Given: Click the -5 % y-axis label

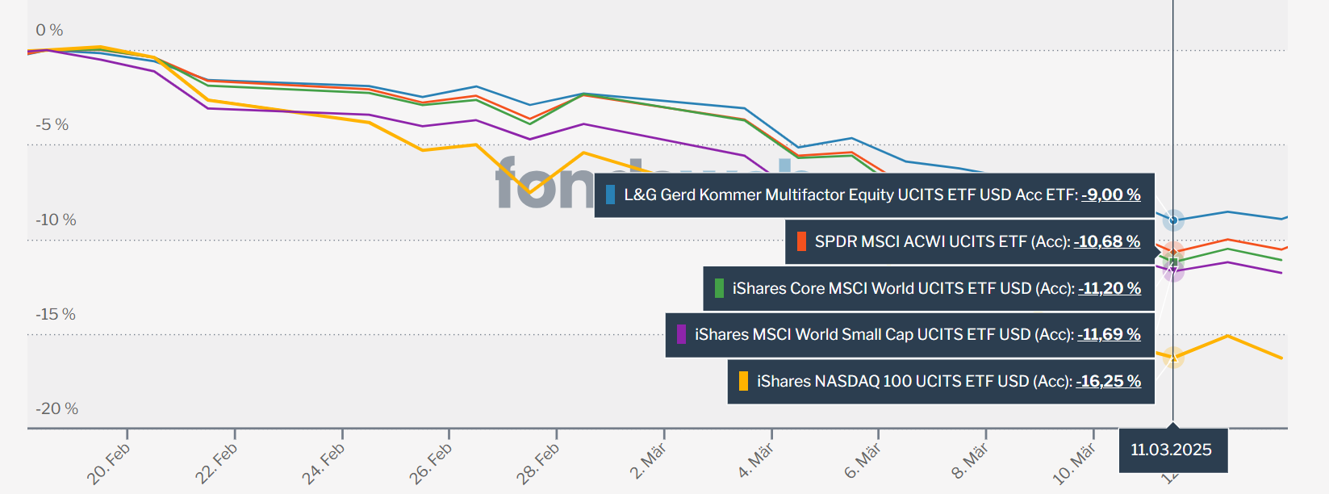Looking at the screenshot, I should click(x=52, y=124).
